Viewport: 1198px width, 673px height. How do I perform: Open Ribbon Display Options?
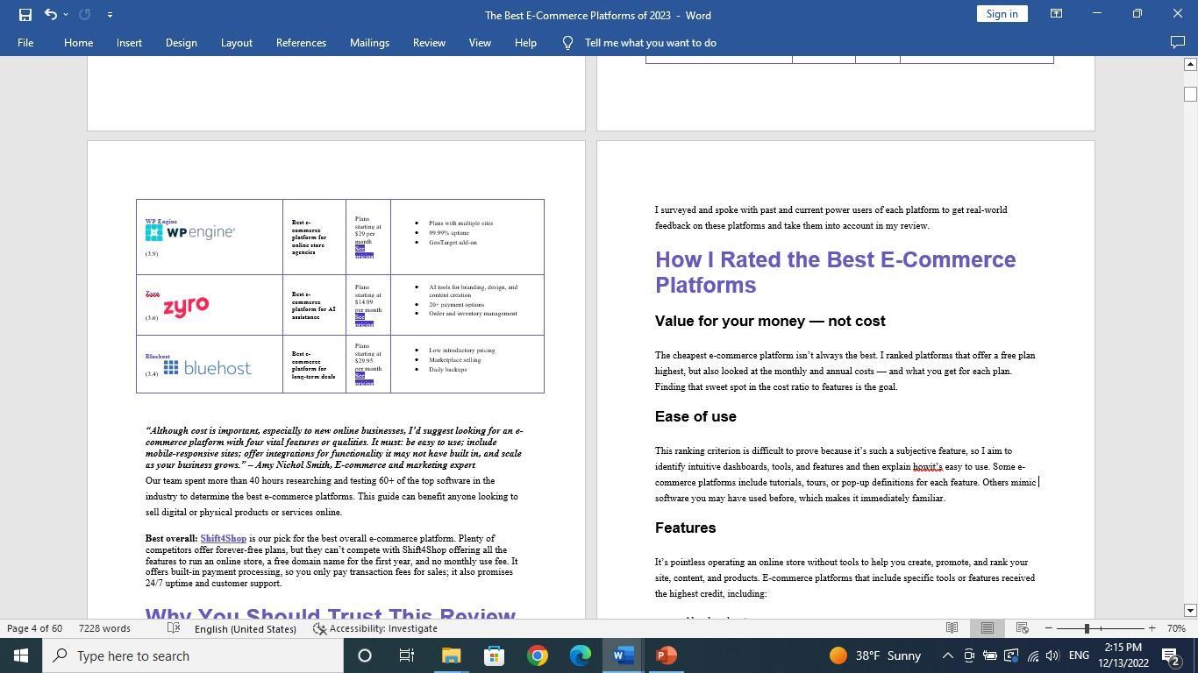click(1057, 14)
